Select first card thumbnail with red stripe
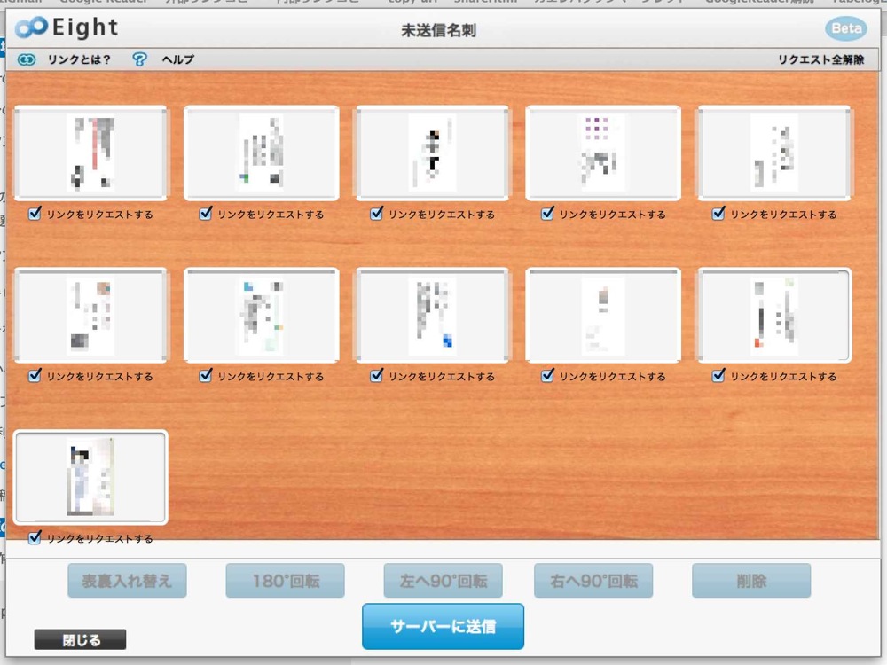Viewport: 887px width, 665px height. (x=90, y=153)
